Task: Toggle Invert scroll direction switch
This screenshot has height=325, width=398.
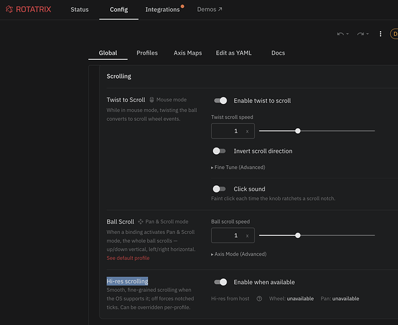Action: 219,151
